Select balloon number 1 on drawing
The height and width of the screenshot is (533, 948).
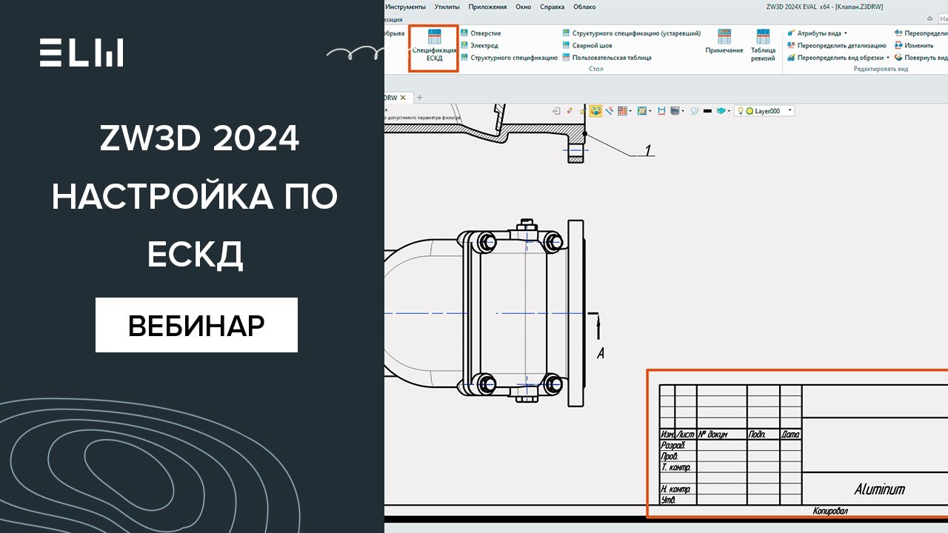(648, 150)
